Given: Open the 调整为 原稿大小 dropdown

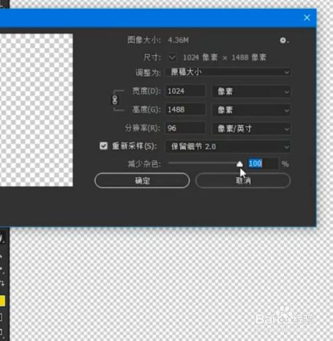Looking at the screenshot, I should 228,72.
